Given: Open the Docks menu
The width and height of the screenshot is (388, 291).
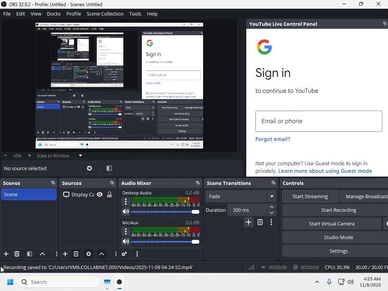Looking at the screenshot, I should pos(54,14).
